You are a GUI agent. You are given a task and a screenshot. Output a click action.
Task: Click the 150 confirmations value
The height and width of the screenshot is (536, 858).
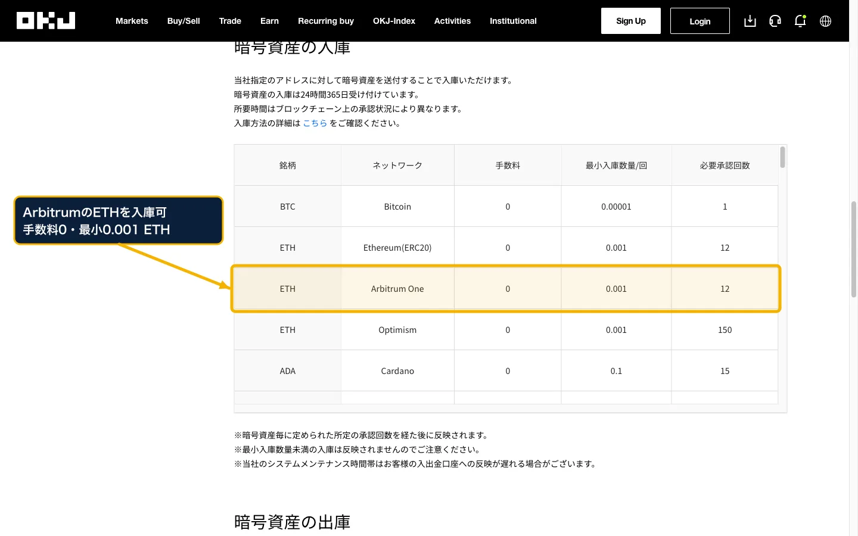725,330
